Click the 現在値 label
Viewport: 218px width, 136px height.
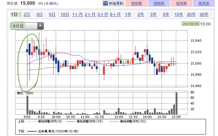[12, 4]
